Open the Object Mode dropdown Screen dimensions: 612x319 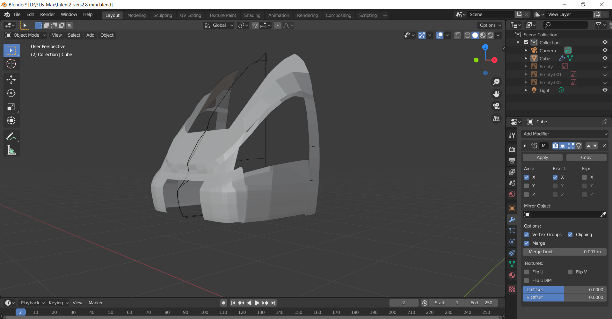tap(26, 35)
